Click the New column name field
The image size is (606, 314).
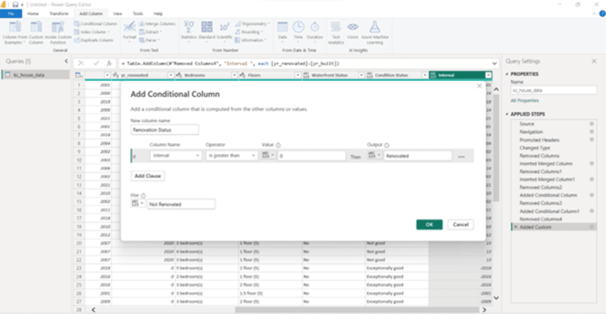[x=165, y=130]
